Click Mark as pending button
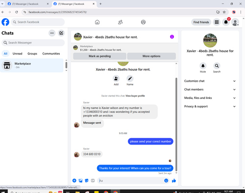 [x=99, y=56]
